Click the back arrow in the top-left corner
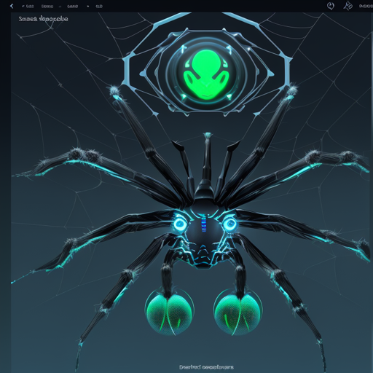Image resolution: width=373 pixels, height=373 pixels. coord(12,6)
